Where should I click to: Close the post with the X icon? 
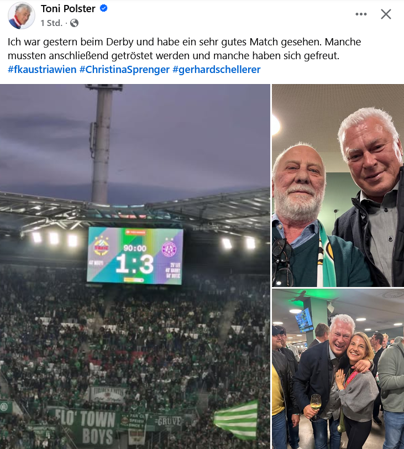(386, 14)
